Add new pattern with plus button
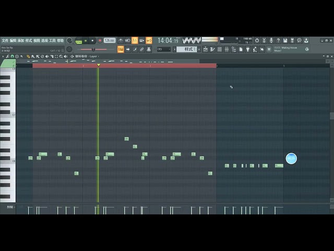The width and height of the screenshot is (334, 251). click(199, 49)
